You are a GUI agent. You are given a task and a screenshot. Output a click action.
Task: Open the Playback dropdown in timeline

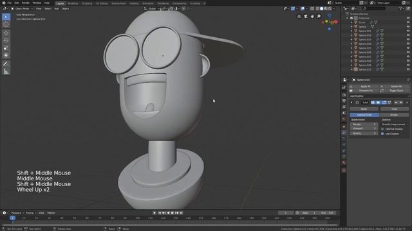17,213
